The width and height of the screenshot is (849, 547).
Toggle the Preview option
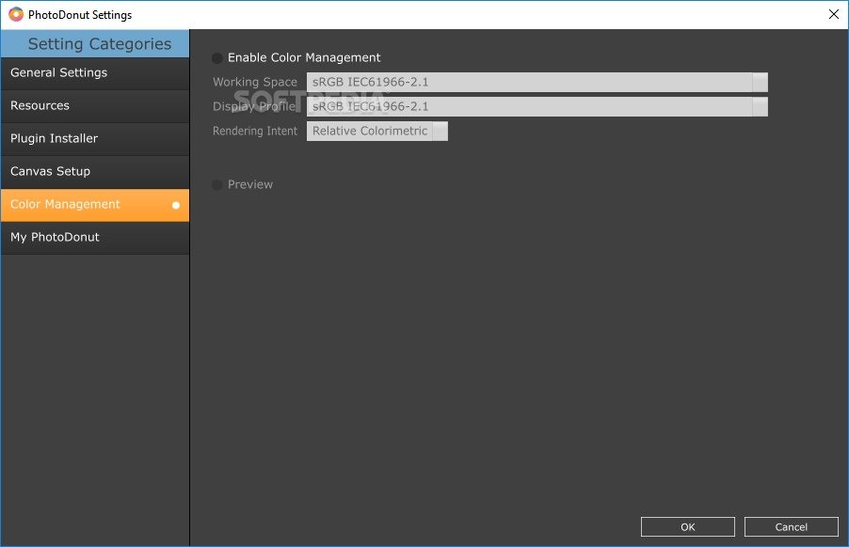(217, 185)
